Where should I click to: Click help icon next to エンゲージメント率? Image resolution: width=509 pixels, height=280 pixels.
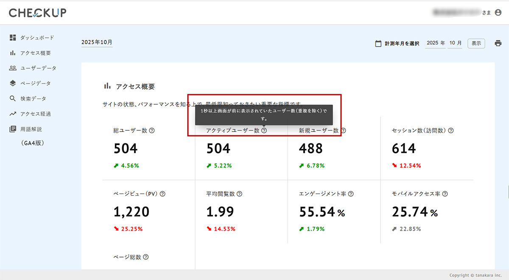click(x=350, y=194)
